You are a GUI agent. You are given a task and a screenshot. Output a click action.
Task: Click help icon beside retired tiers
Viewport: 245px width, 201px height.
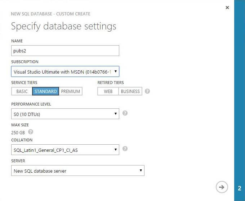(147, 91)
